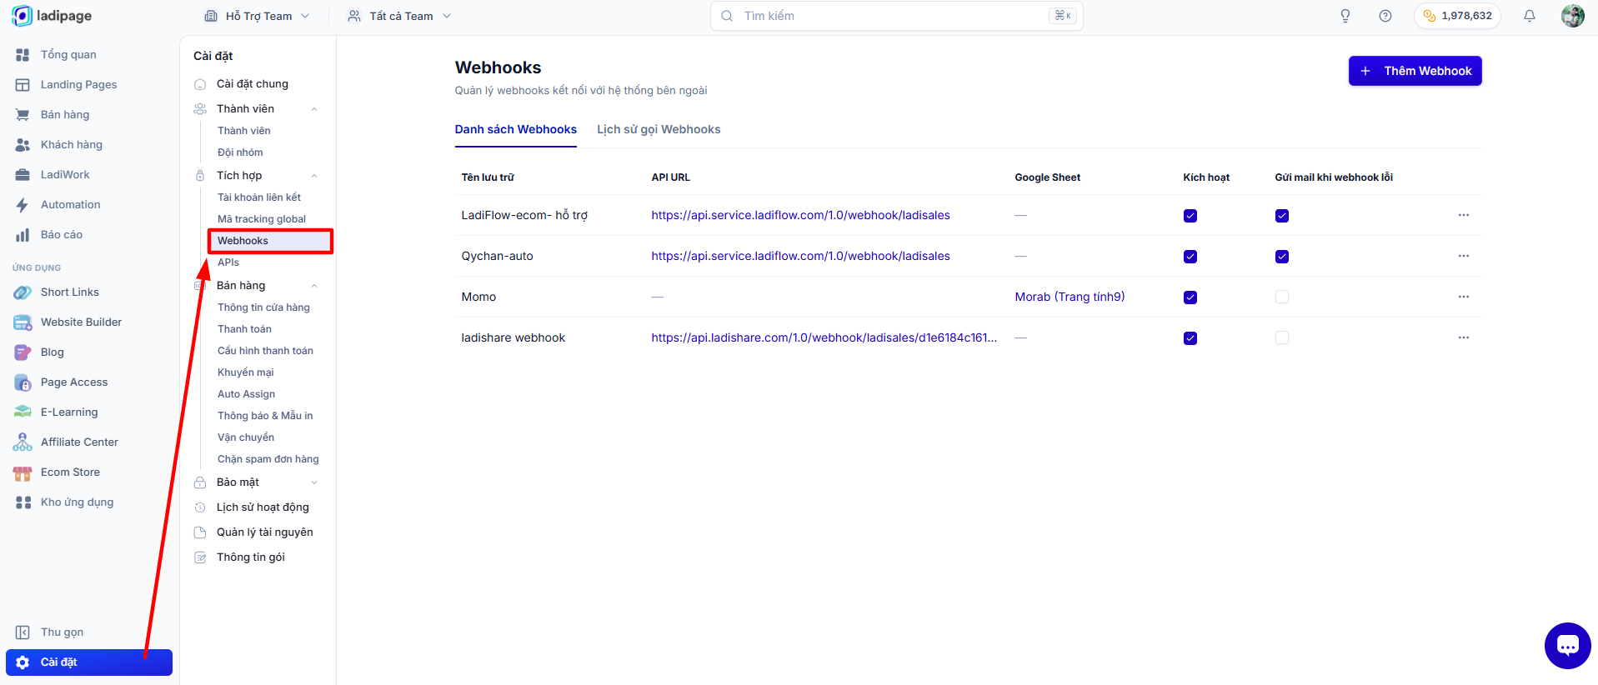Viewport: 1598px width, 685px height.
Task: Click the lightbulb tips icon
Action: point(1345,16)
